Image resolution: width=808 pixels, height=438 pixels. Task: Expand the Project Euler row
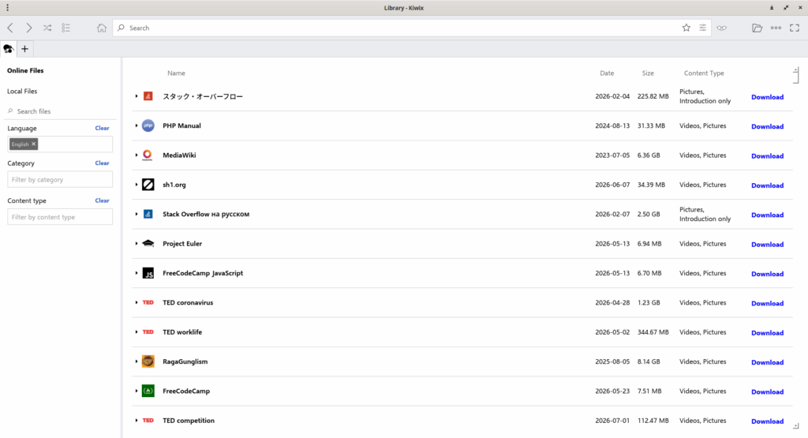click(137, 244)
